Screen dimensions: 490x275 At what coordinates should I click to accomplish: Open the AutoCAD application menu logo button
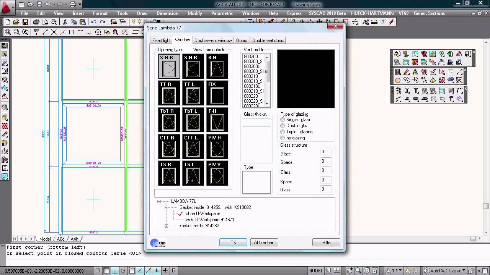(x=7, y=7)
